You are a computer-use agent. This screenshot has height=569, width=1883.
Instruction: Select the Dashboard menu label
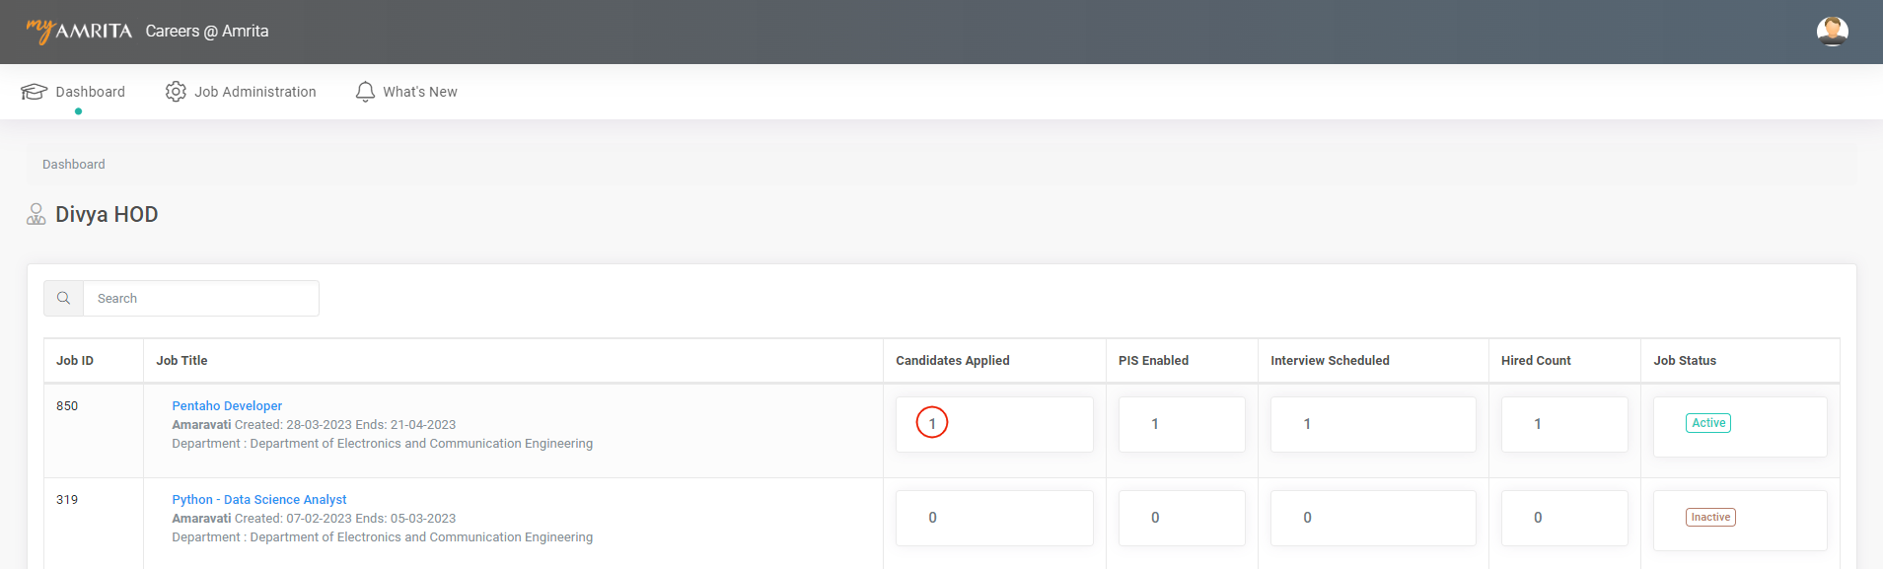(90, 92)
